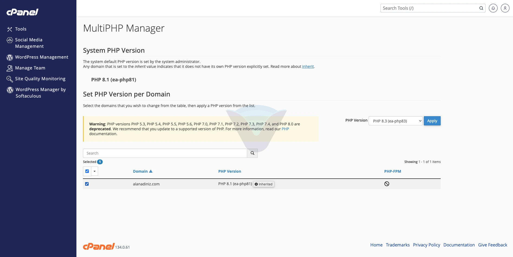This screenshot has width=513, height=257.
Task: Open notifications bell icon
Action: click(x=493, y=8)
